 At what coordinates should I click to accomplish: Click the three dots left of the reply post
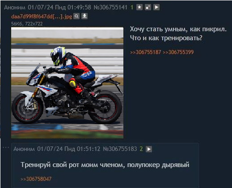pyautogui.click(x=6, y=147)
